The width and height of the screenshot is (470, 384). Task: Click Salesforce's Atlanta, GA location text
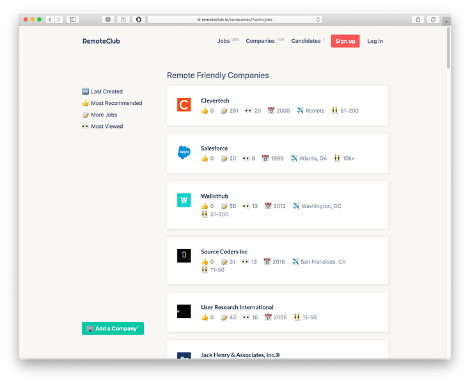point(313,159)
